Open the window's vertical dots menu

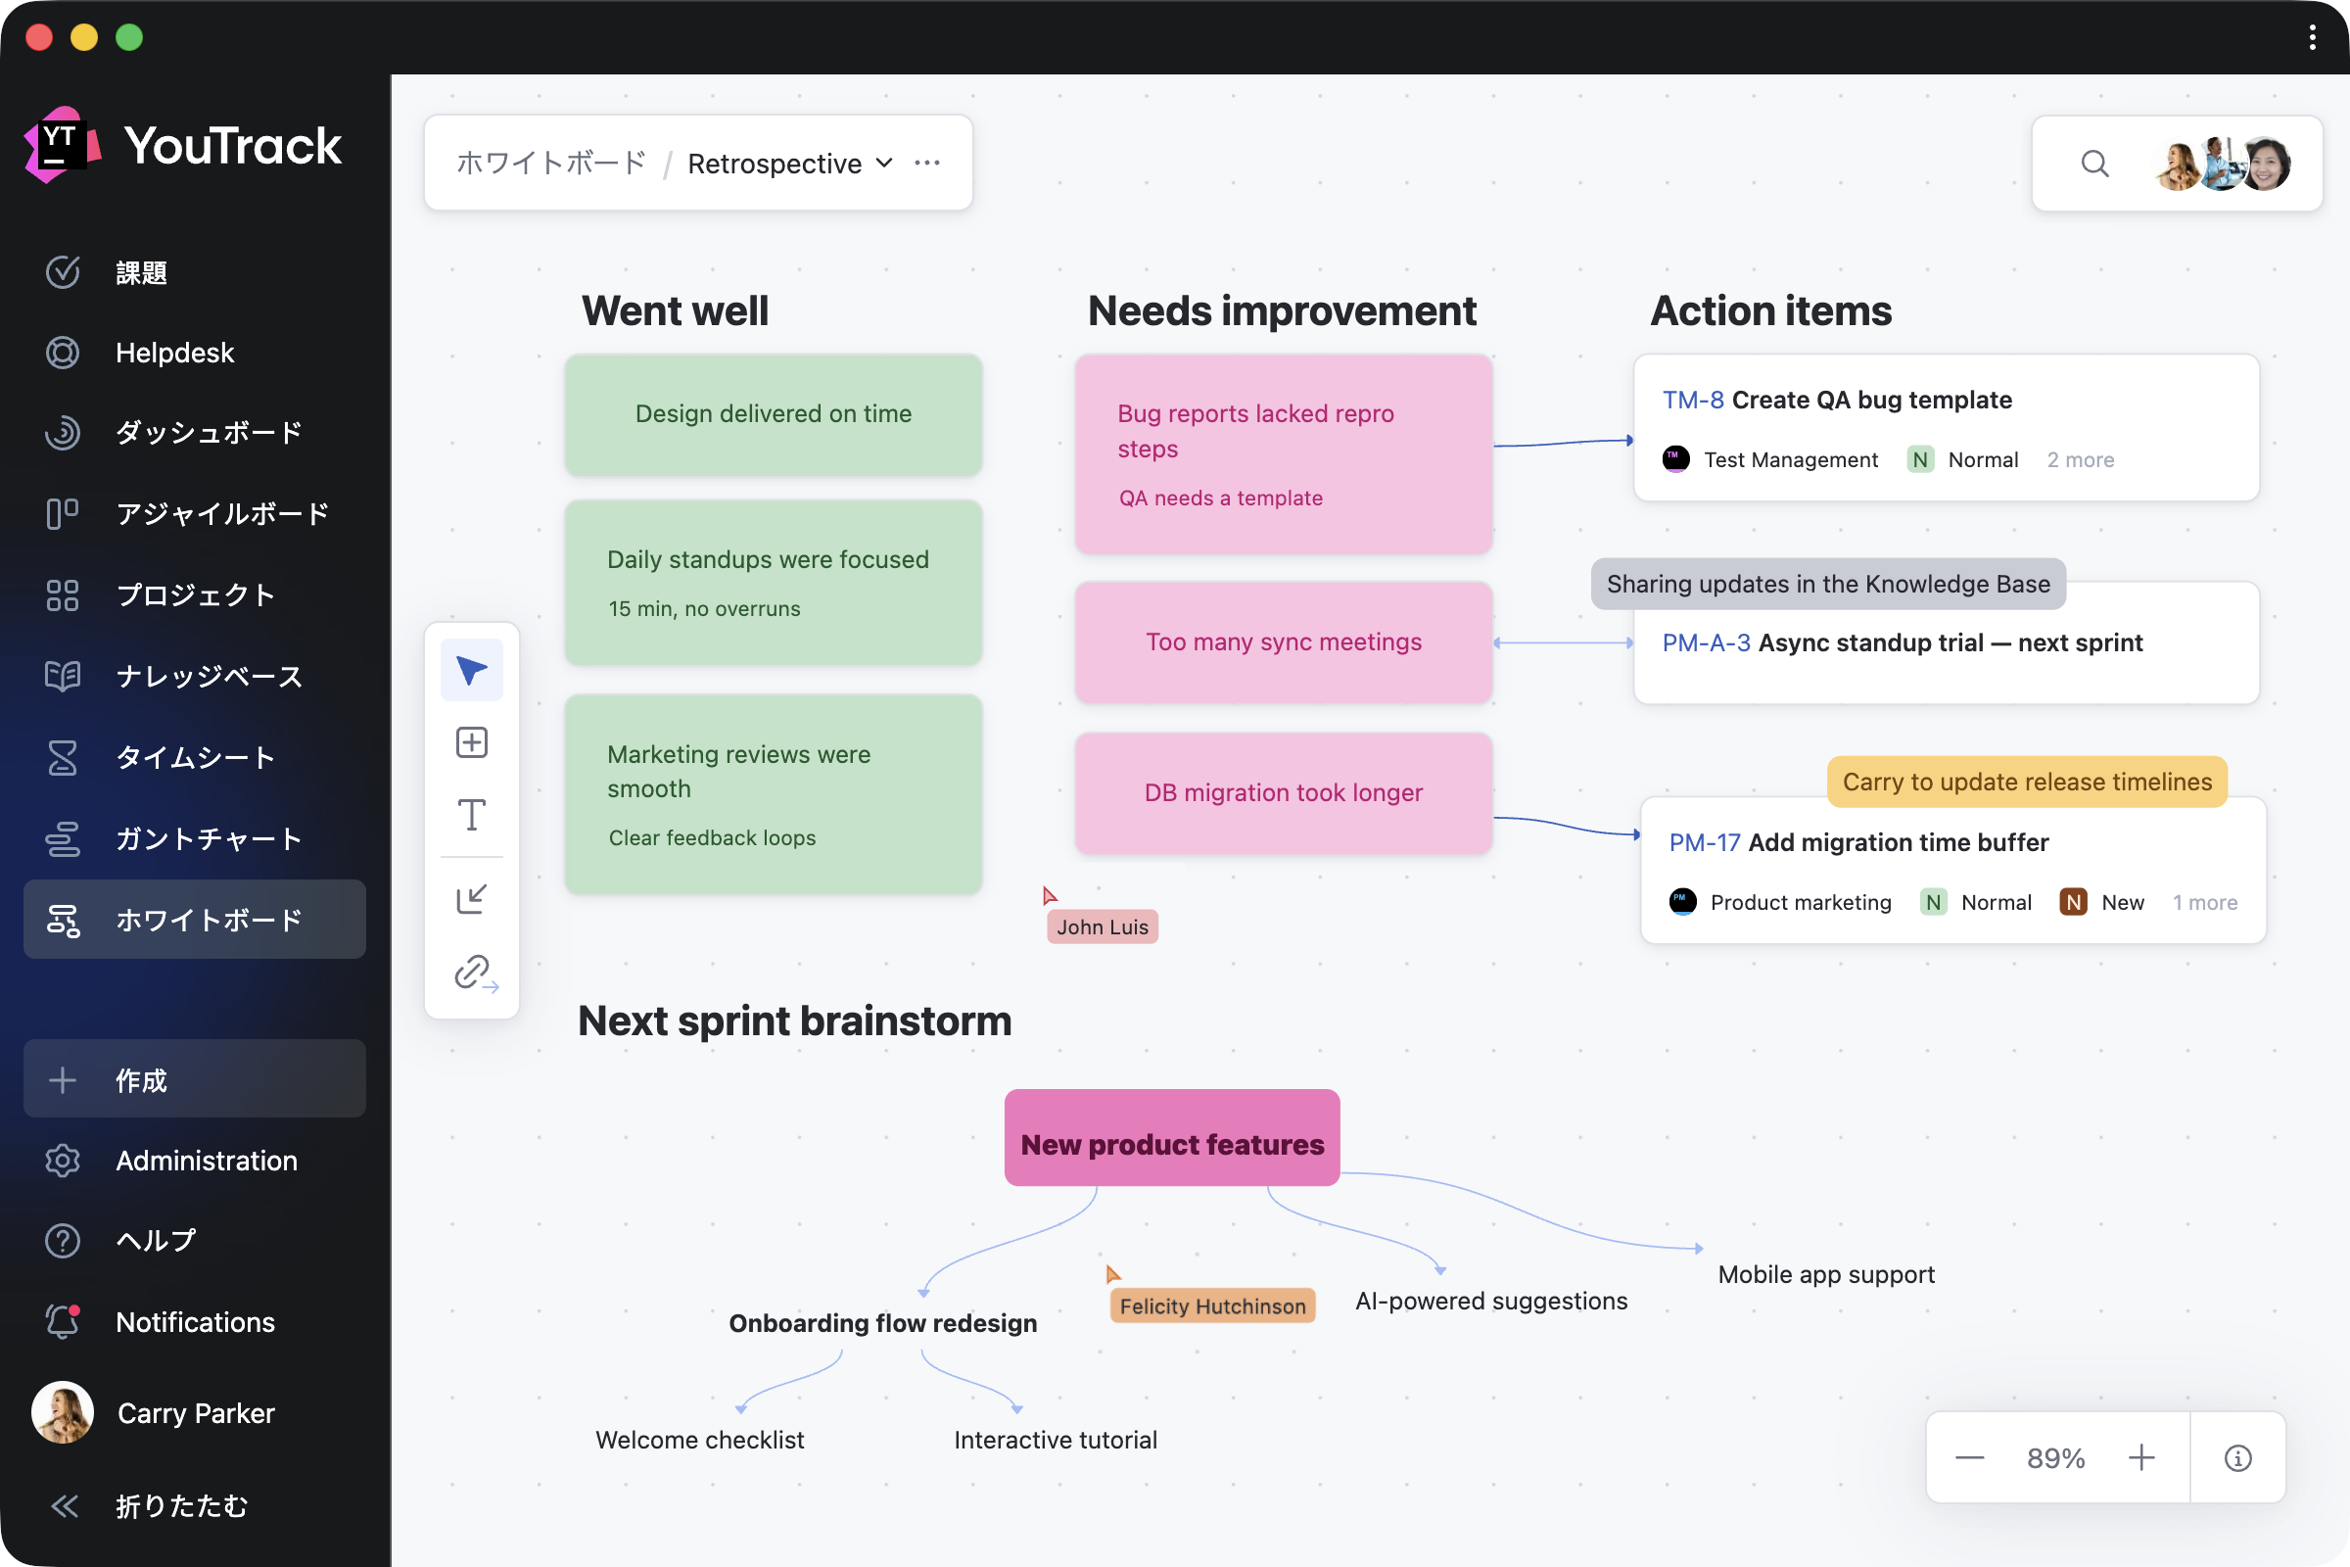pyautogui.click(x=2312, y=38)
